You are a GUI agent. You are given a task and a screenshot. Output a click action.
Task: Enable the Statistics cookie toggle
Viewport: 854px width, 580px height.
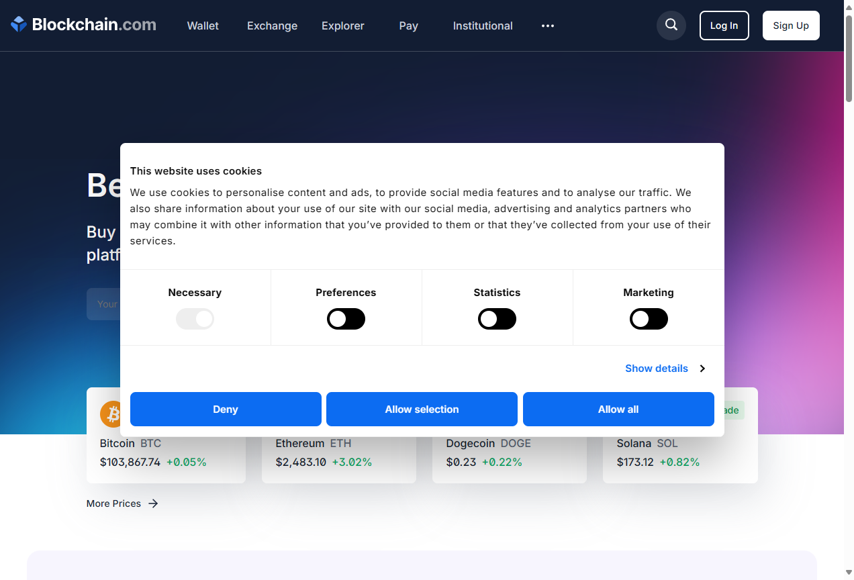coord(497,319)
